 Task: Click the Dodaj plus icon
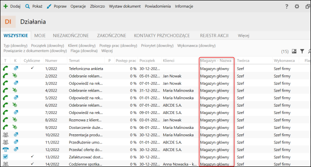pos(5,6)
